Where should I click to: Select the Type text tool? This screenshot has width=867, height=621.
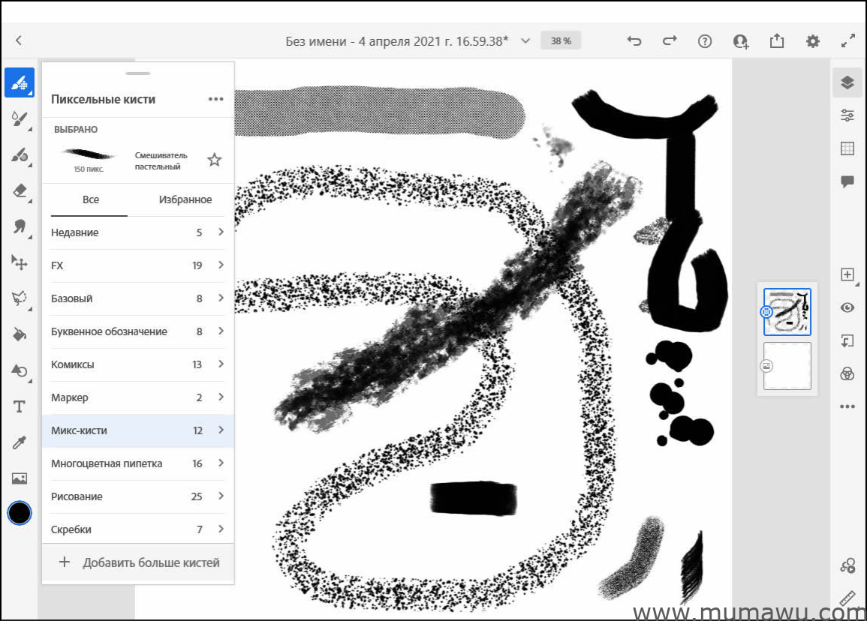coord(20,406)
